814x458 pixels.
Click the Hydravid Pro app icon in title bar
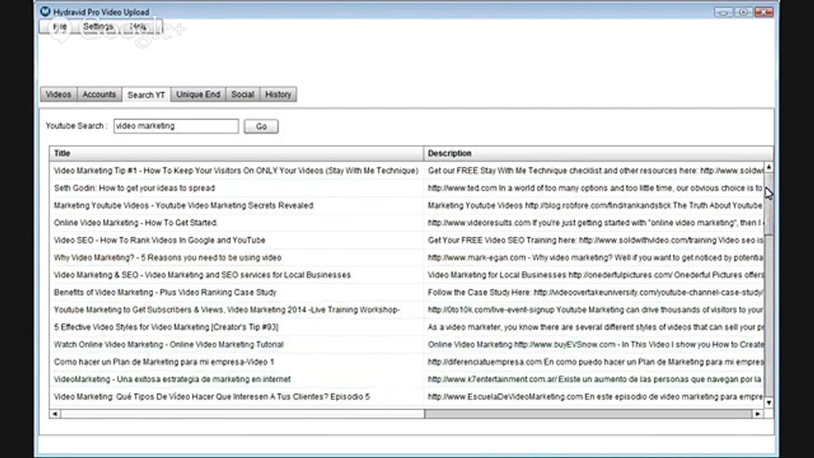pyautogui.click(x=45, y=11)
